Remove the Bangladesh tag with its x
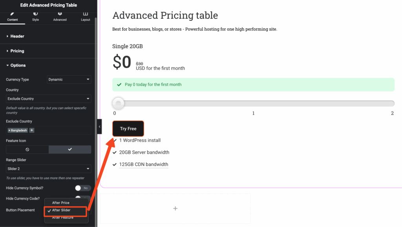Viewport: 402px width, 227px height. pyautogui.click(x=9, y=130)
